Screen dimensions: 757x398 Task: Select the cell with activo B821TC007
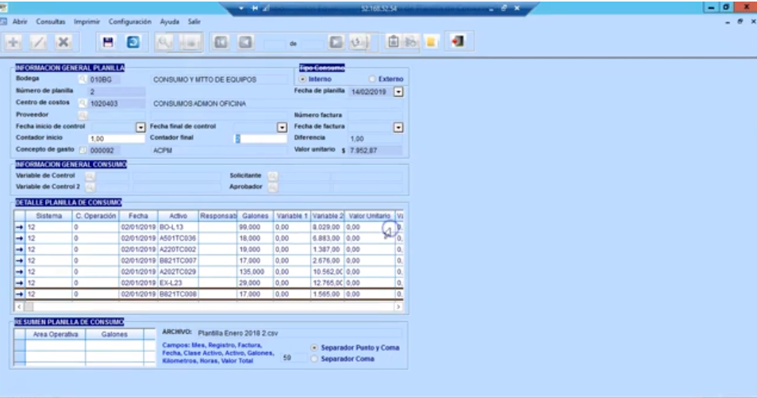(179, 261)
